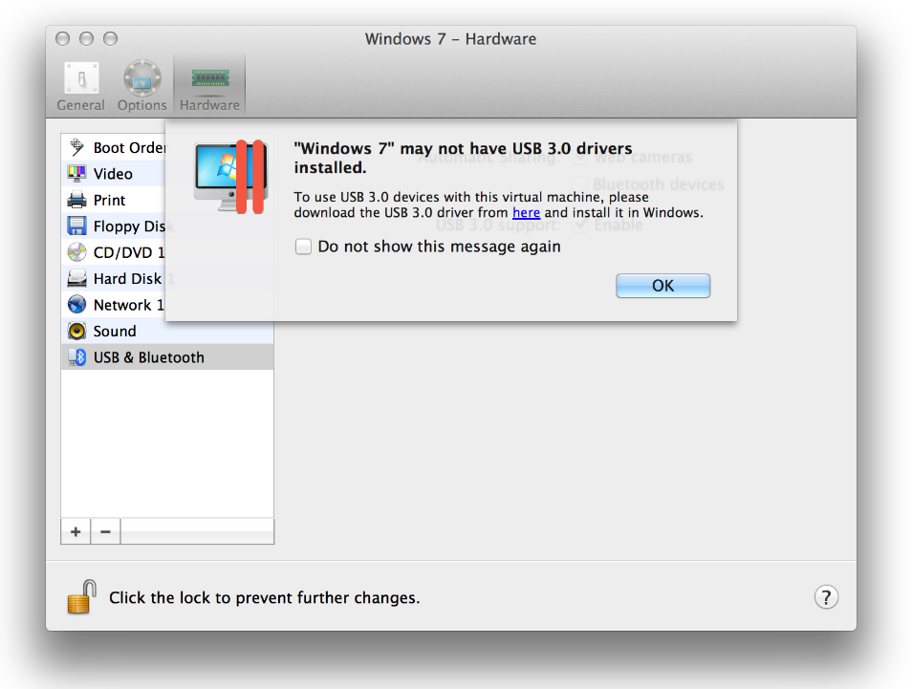Click the Print printer icon

pos(76,200)
